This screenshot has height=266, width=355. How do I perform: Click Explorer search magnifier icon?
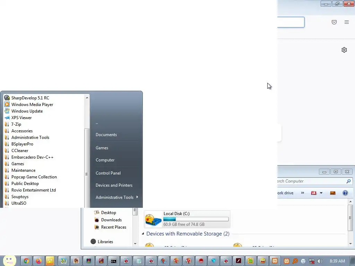click(x=349, y=181)
